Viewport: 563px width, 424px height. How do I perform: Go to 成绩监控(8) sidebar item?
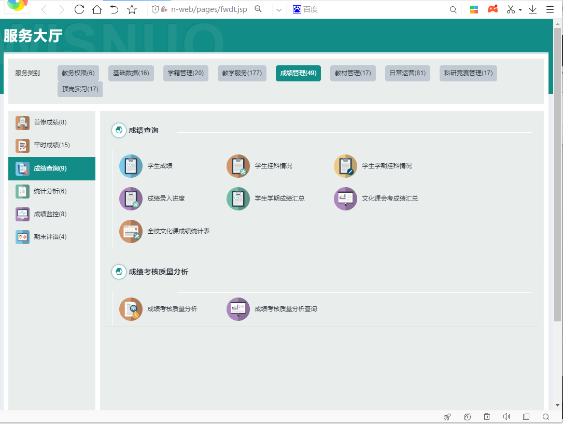(x=50, y=214)
